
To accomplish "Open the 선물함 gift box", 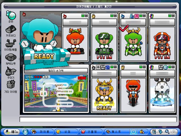I will [x=91, y=132].
